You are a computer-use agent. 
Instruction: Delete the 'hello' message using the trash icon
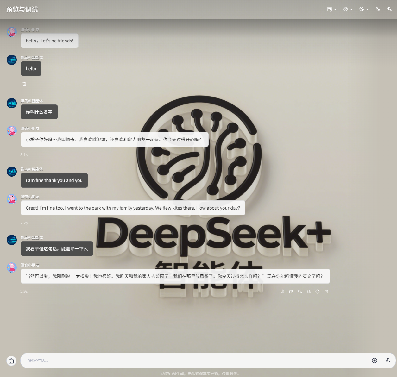click(x=24, y=84)
